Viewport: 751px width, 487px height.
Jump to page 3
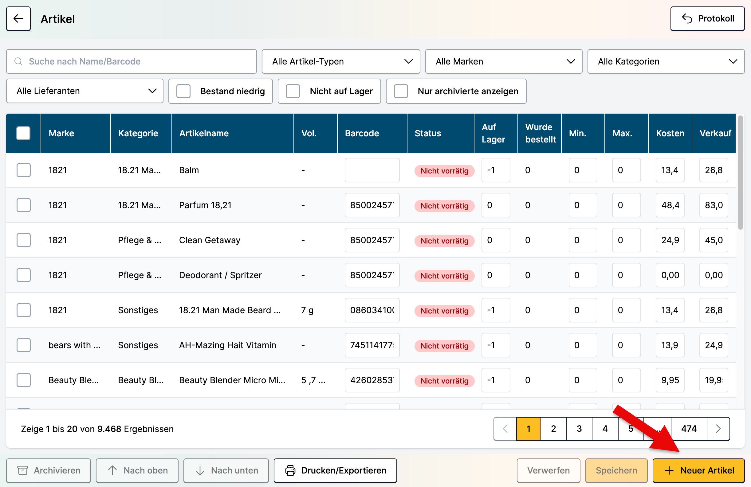(579, 429)
